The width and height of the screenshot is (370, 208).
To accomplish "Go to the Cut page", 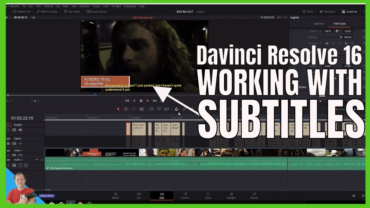I will point(138,196).
